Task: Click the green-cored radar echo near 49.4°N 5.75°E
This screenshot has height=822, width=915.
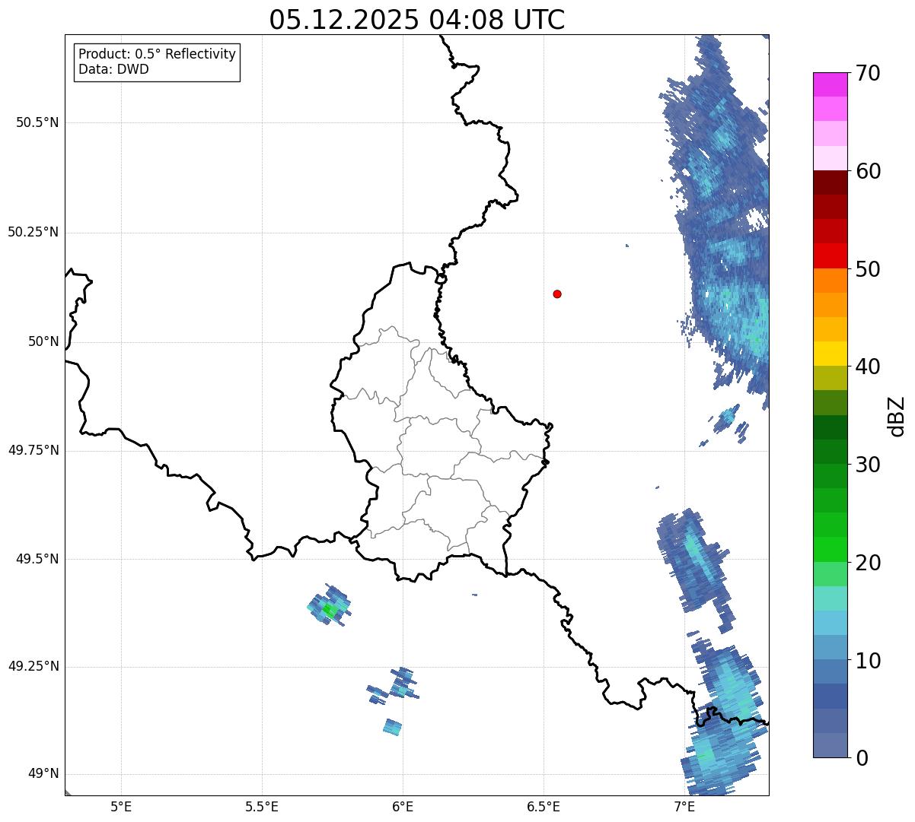Action: (329, 606)
